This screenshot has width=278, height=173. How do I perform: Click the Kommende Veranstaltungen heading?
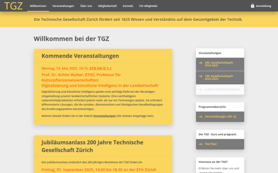[80, 56]
